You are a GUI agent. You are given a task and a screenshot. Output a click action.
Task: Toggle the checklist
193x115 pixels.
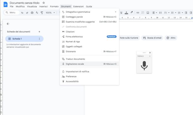coord(166,13)
